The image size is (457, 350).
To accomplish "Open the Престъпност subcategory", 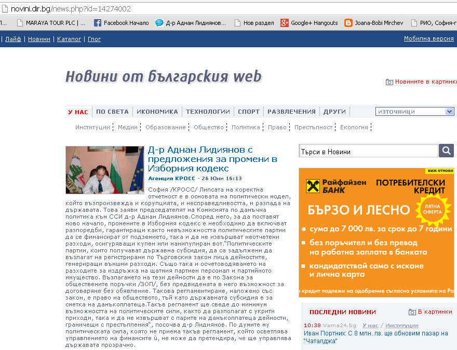I will tap(313, 127).
